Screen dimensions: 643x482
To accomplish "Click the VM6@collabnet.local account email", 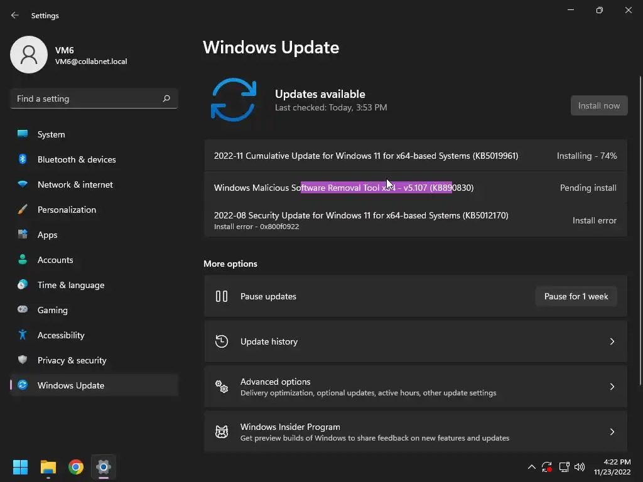I will (x=91, y=62).
